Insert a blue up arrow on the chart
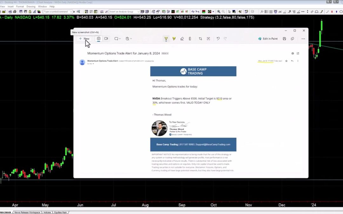 tap(336, 12)
